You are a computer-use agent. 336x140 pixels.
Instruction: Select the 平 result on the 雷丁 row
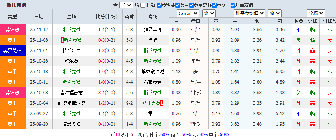[298, 114]
